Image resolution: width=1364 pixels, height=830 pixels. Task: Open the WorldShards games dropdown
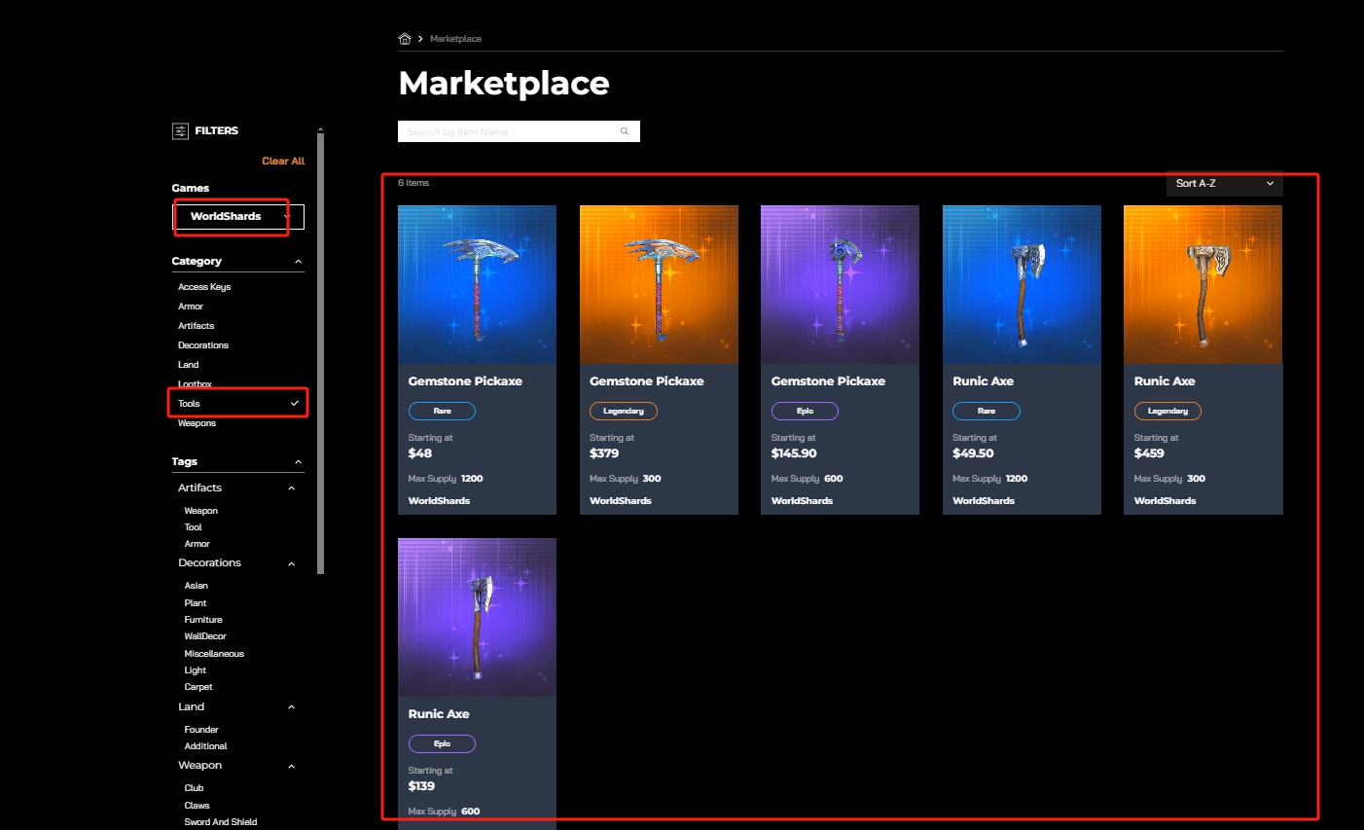coord(238,217)
